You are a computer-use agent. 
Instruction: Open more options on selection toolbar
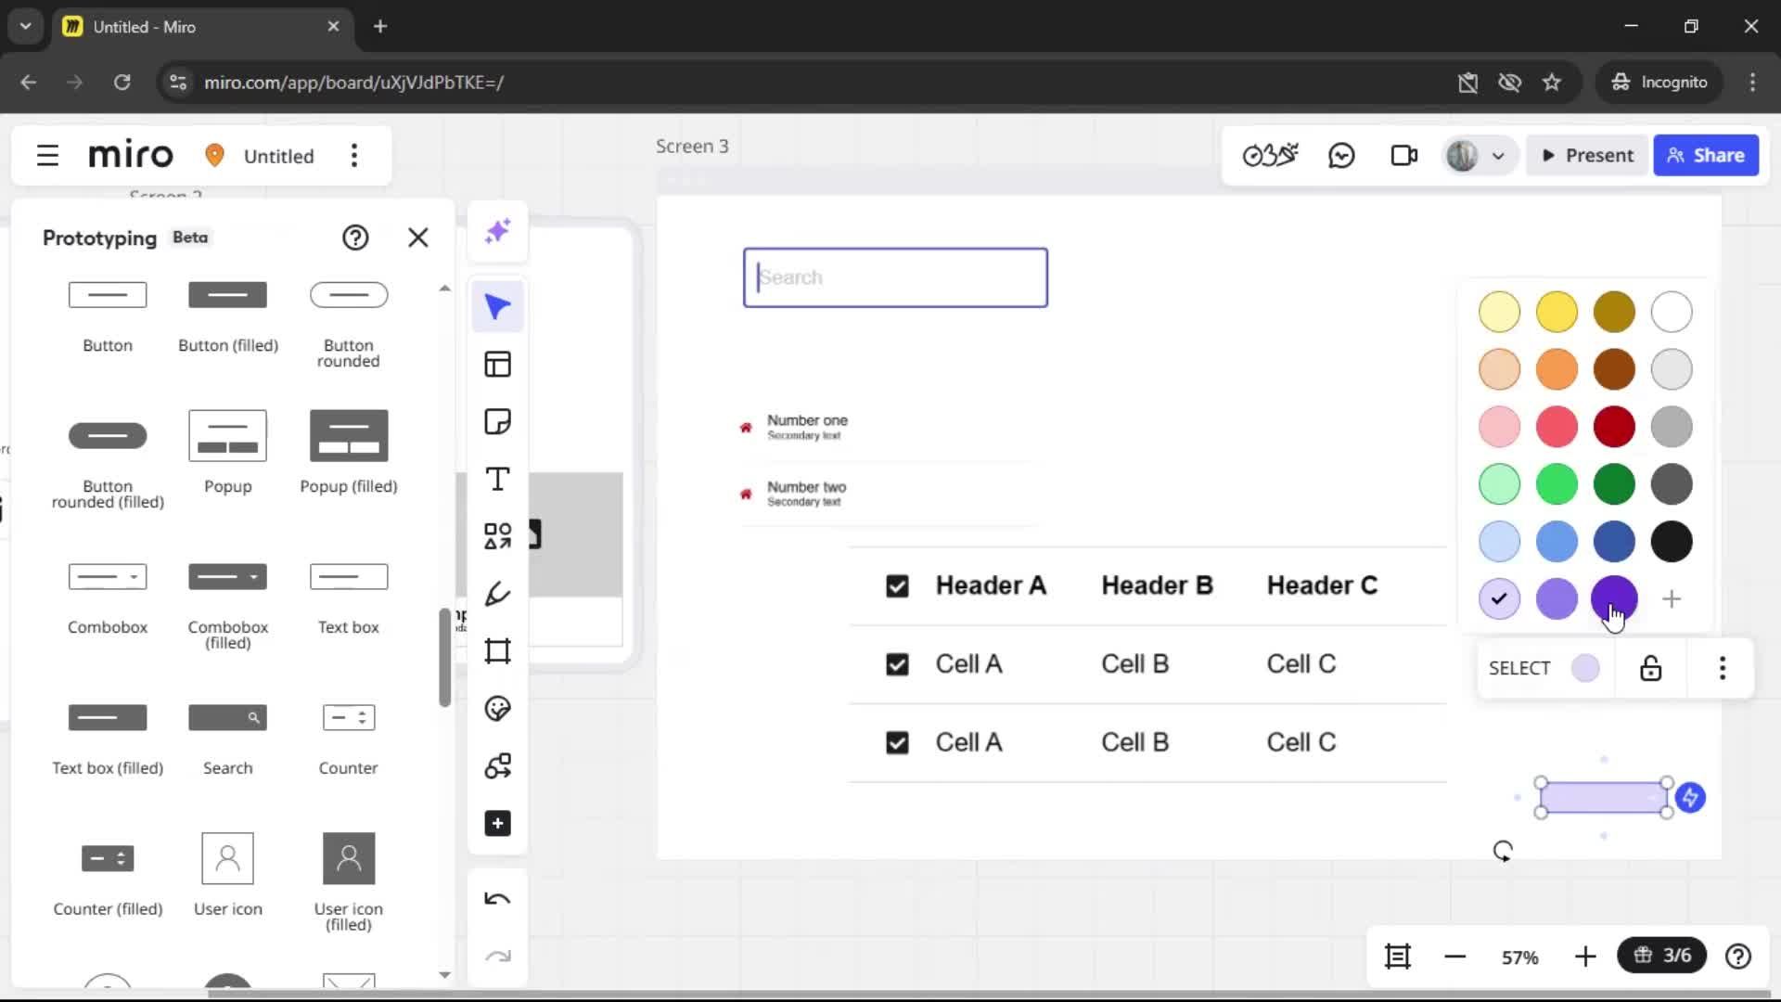(1723, 668)
